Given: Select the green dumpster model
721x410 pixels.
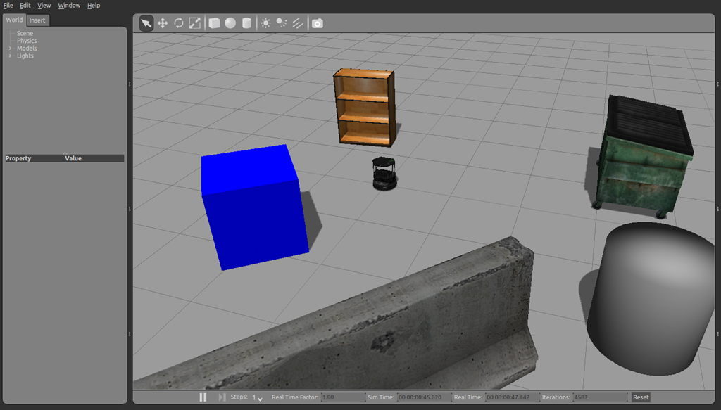Looking at the screenshot, I should tap(644, 156).
